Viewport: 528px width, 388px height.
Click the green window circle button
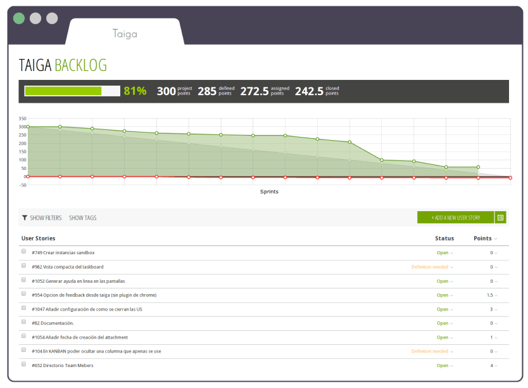pos(19,18)
